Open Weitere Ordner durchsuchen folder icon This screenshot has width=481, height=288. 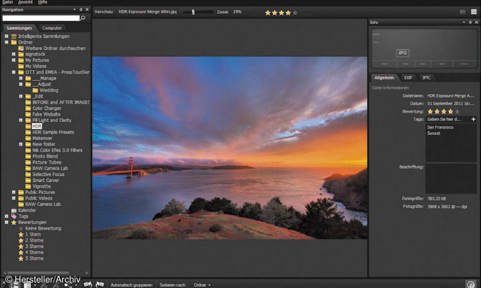tap(21, 48)
